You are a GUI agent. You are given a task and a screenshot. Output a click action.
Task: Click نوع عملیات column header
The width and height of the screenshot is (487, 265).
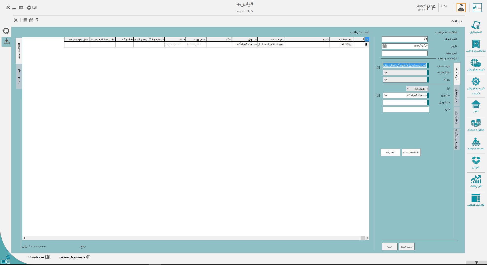(341, 39)
